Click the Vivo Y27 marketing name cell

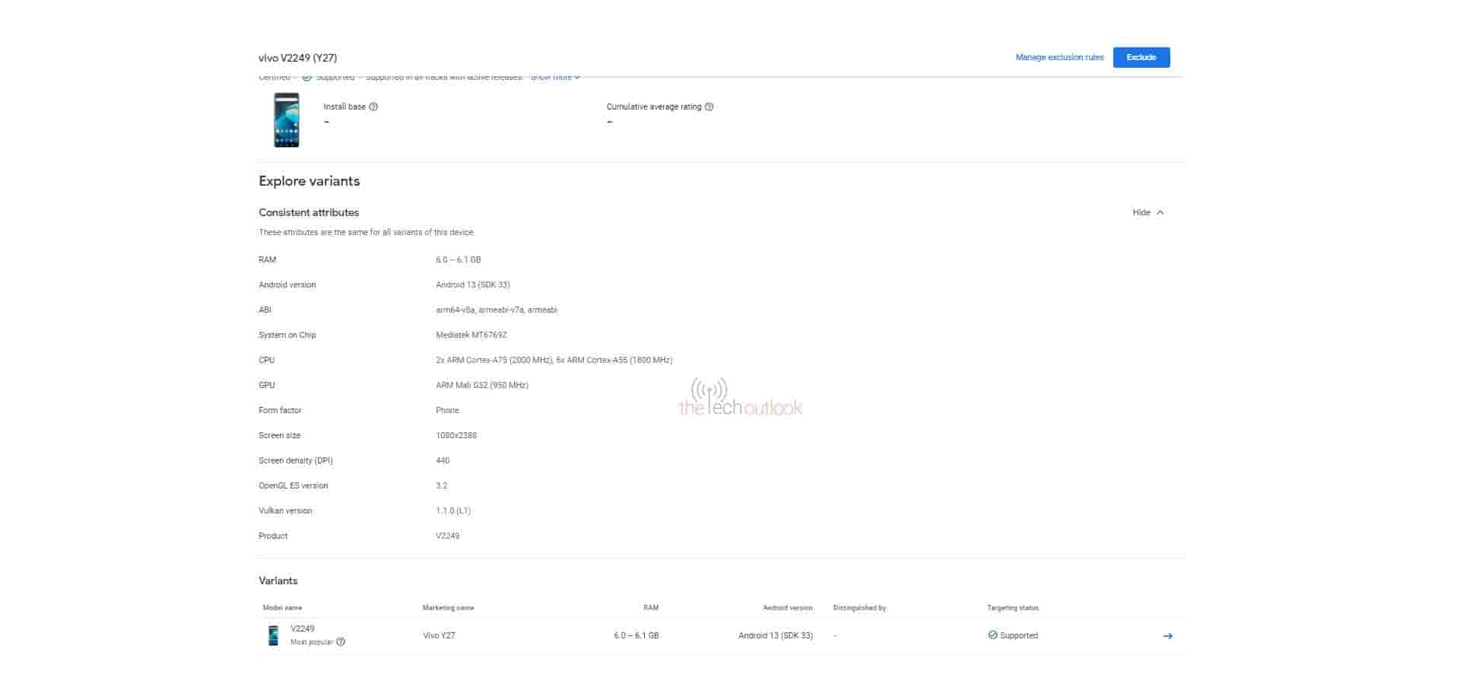click(439, 636)
